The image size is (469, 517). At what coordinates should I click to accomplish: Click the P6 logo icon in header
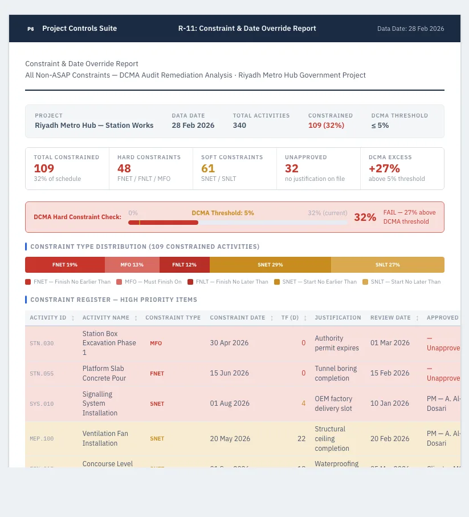point(31,29)
